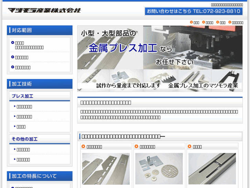Click the blue bullet of the middle 対応範囲 link
This screenshot has height=188, width=250.
pyautogui.click(x=13, y=57)
